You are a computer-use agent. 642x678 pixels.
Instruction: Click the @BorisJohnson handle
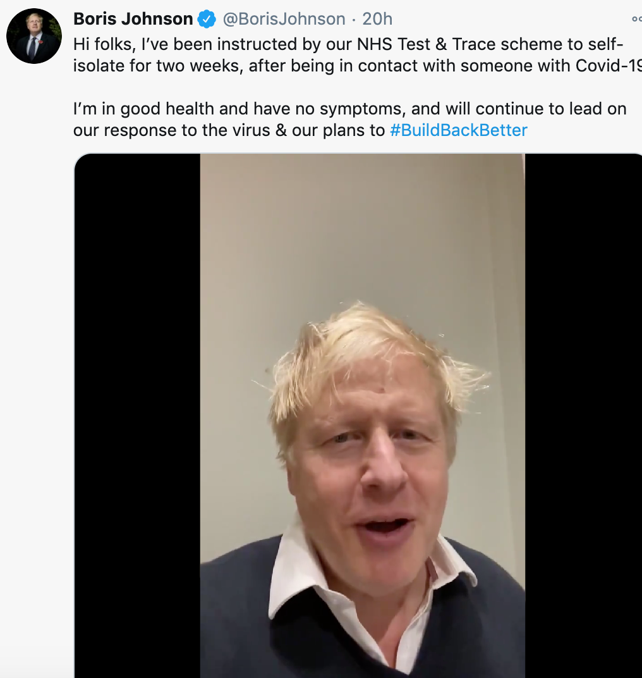[284, 19]
